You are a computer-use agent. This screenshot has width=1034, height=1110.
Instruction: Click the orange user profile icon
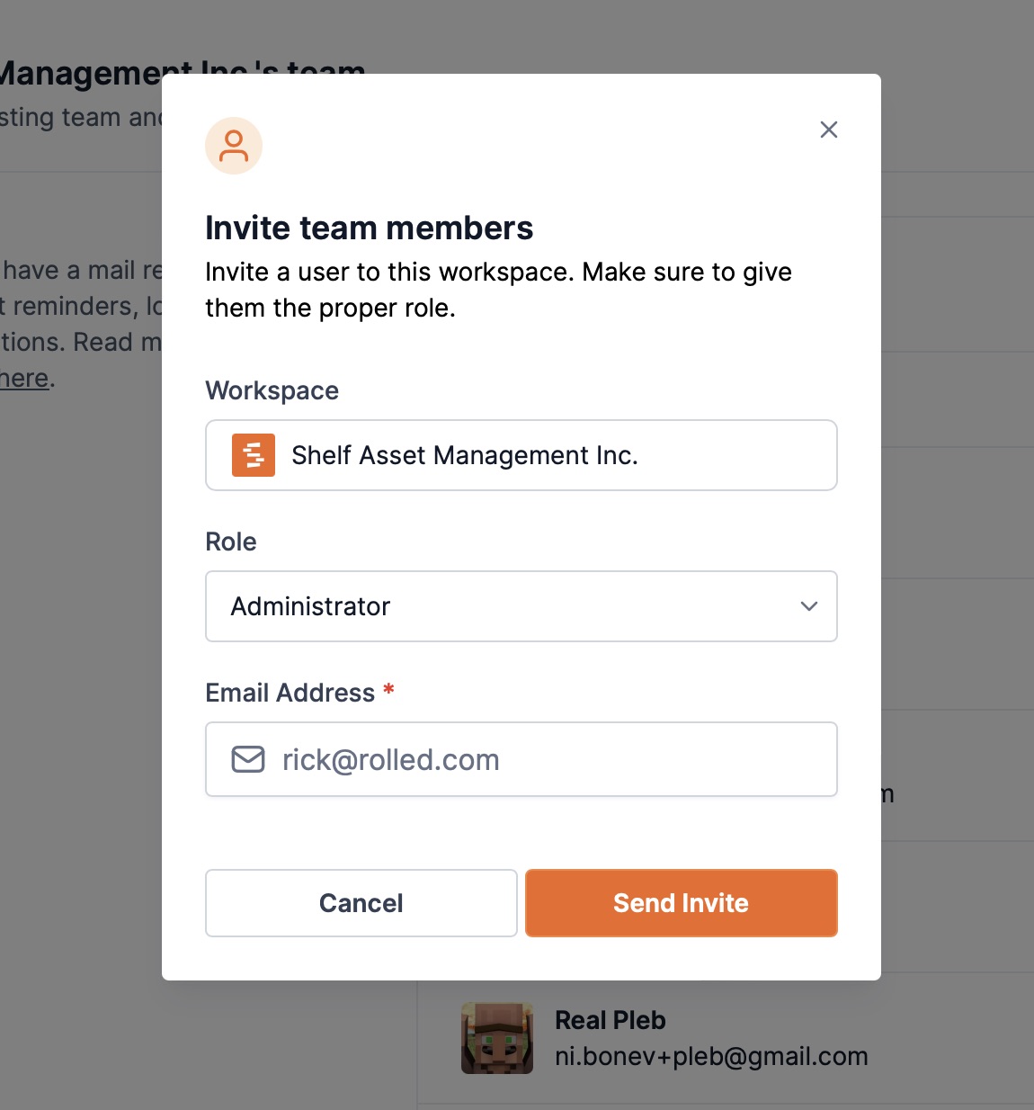[234, 146]
